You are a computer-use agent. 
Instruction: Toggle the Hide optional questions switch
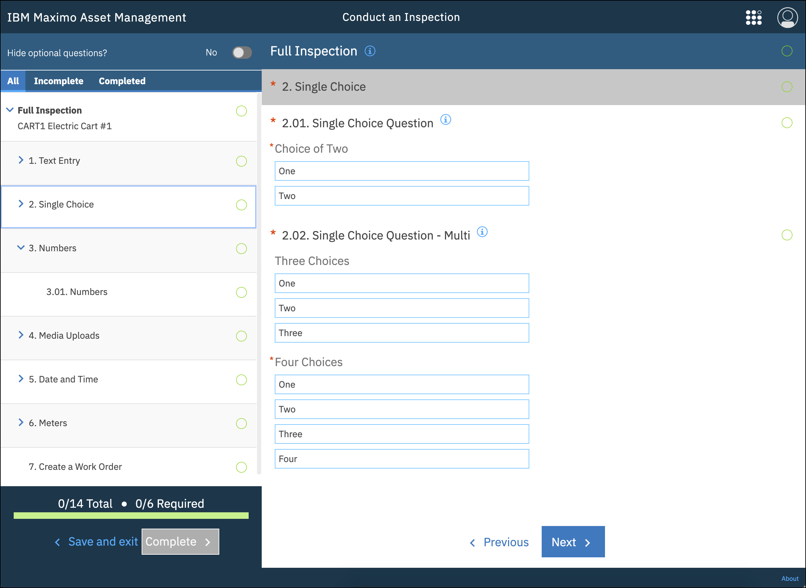click(242, 53)
